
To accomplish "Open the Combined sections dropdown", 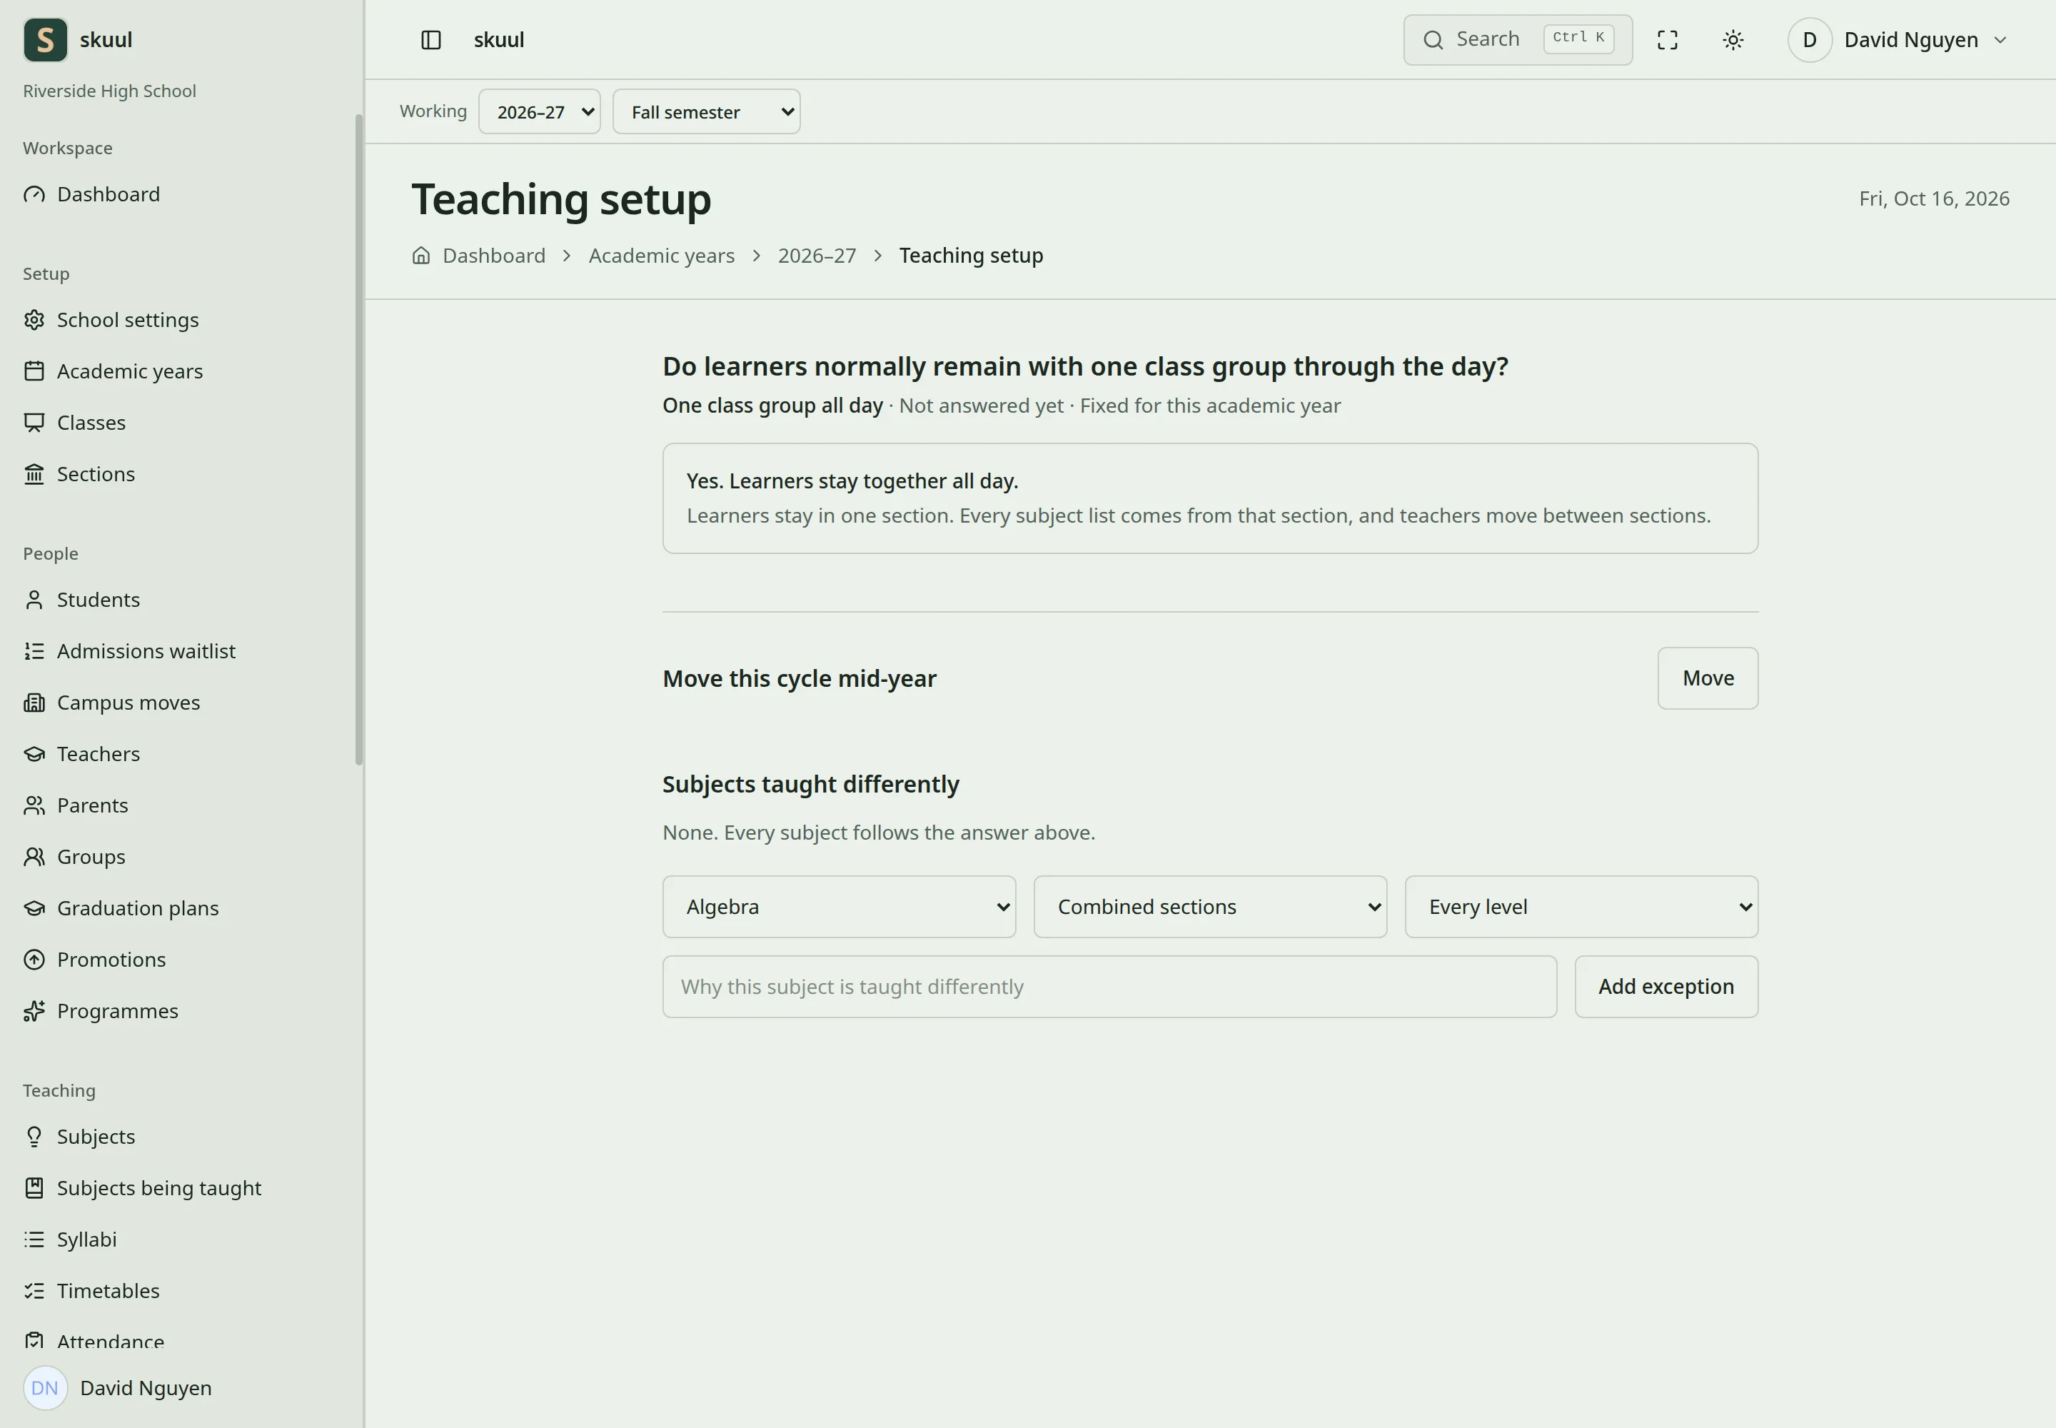I will (1211, 906).
